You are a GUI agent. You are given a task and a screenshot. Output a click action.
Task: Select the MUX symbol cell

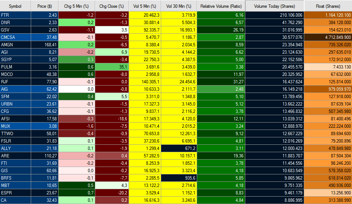[16, 126]
